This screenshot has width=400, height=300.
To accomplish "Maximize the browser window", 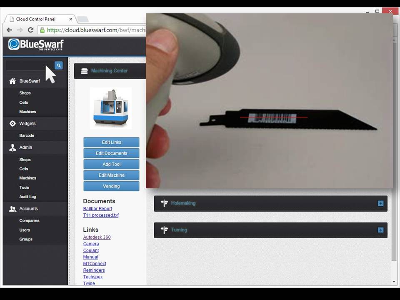I will (x=377, y=11).
